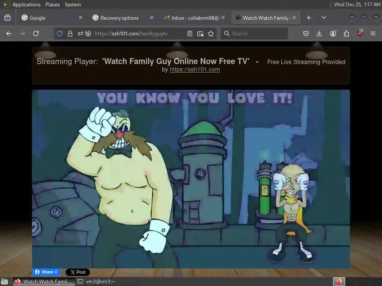Click the show desktop icon in panel
This screenshot has height=286, width=382.
[4, 282]
